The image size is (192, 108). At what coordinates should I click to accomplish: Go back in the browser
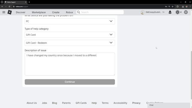coord(2,7)
